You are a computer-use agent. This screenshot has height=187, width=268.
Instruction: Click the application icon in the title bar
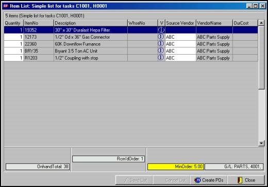[x=6, y=6]
